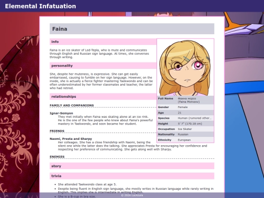Click the FAMILY AND COMPANIONS subheading
The image size is (264, 198).
pos(72,106)
